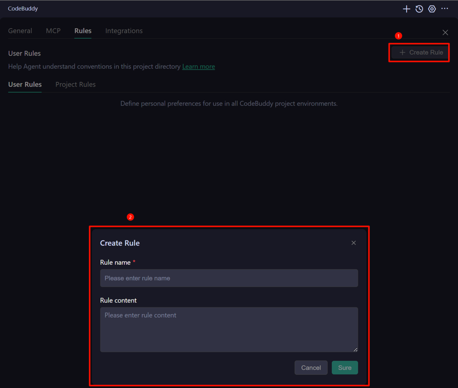Close the settings panel with X
The height and width of the screenshot is (388, 458).
[x=445, y=32]
